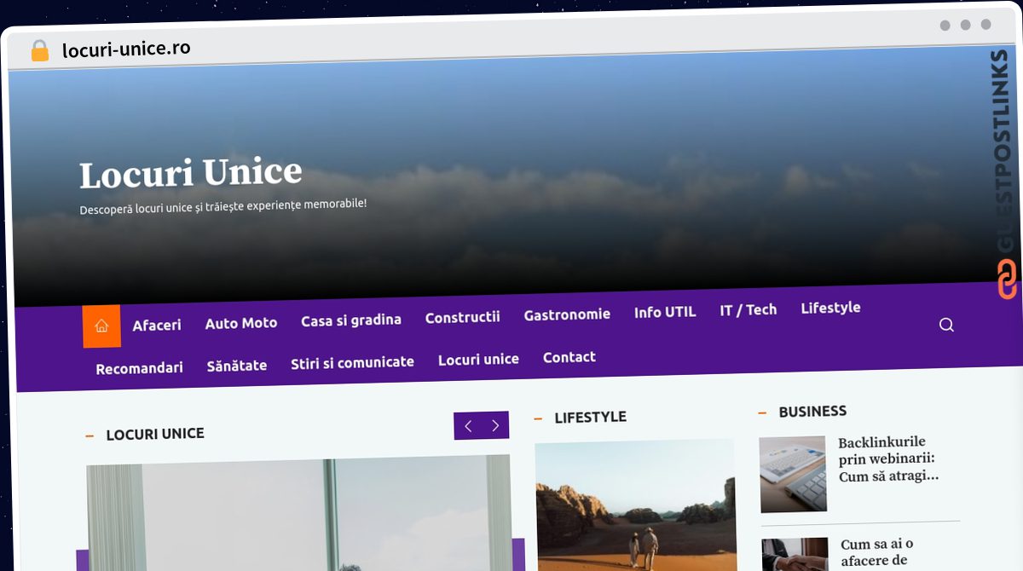Select Stiri si comunicate menu item
Viewport: 1023px width, 571px height.
pyautogui.click(x=352, y=362)
